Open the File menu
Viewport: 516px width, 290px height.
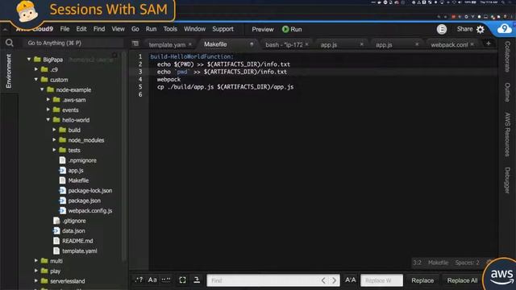64,29
